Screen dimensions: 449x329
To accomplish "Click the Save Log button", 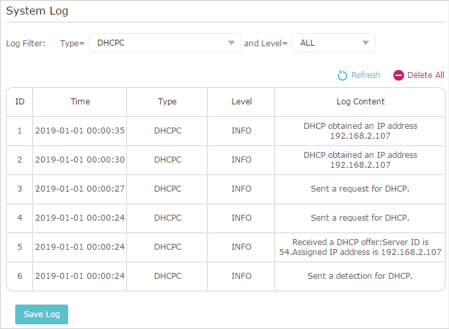I will click(x=42, y=314).
